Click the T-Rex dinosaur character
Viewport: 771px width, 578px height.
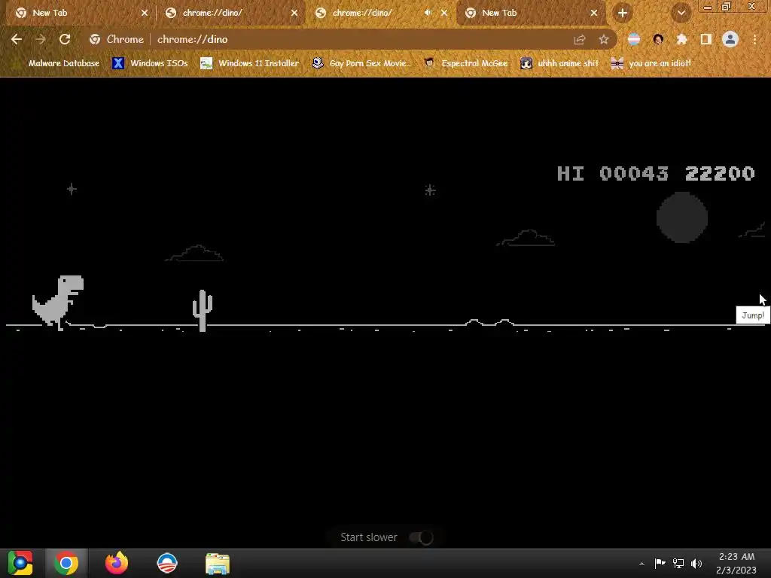coord(58,303)
